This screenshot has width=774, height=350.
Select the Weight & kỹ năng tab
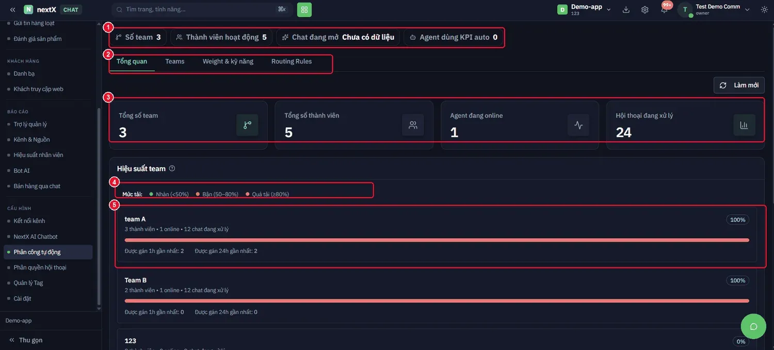(228, 61)
